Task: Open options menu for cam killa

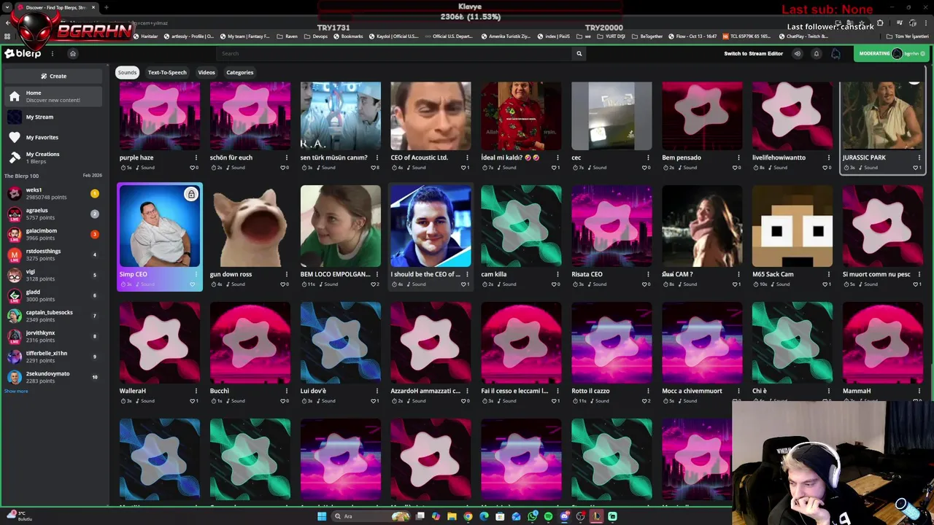Action: 557,274
